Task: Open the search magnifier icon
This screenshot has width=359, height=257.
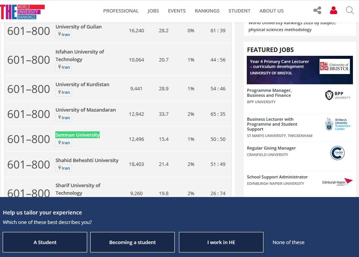Action: click(x=350, y=10)
